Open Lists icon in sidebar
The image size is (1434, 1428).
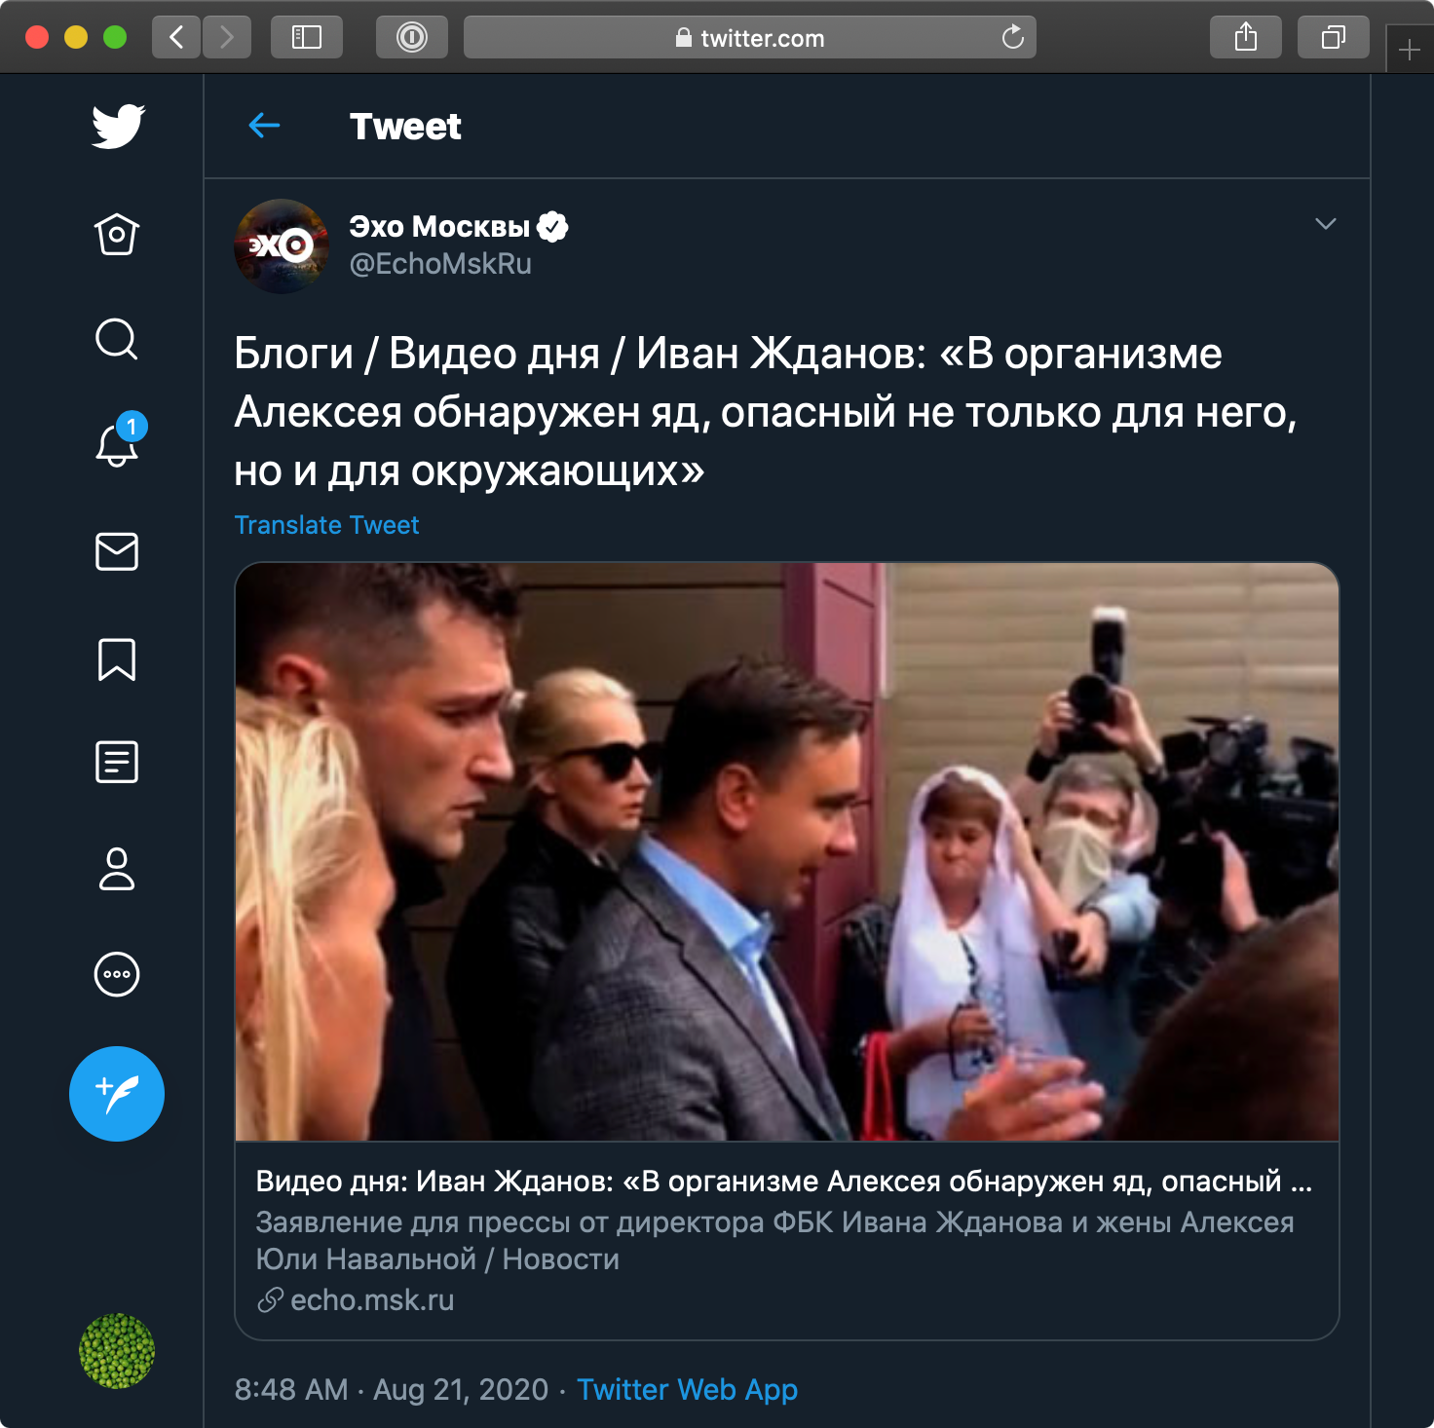click(117, 762)
